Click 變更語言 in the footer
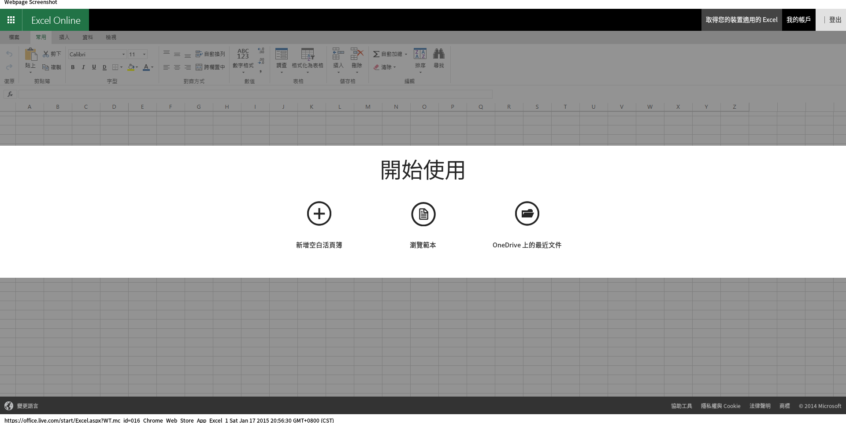846x423 pixels. click(x=28, y=406)
